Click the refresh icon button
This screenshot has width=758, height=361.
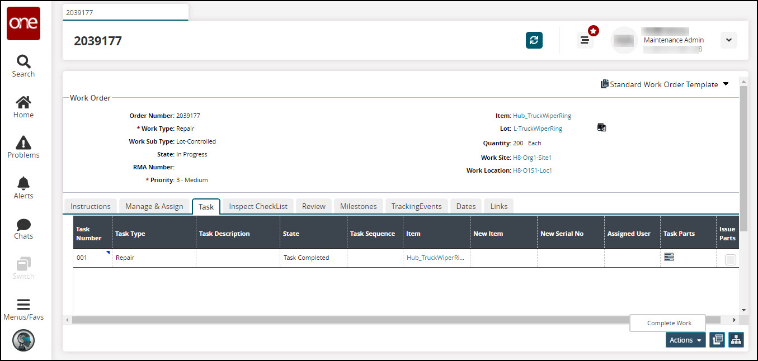pyautogui.click(x=534, y=40)
